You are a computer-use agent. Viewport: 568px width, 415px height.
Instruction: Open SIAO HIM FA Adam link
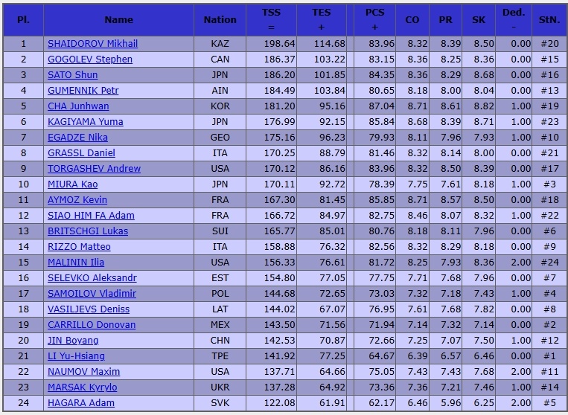[x=91, y=215]
